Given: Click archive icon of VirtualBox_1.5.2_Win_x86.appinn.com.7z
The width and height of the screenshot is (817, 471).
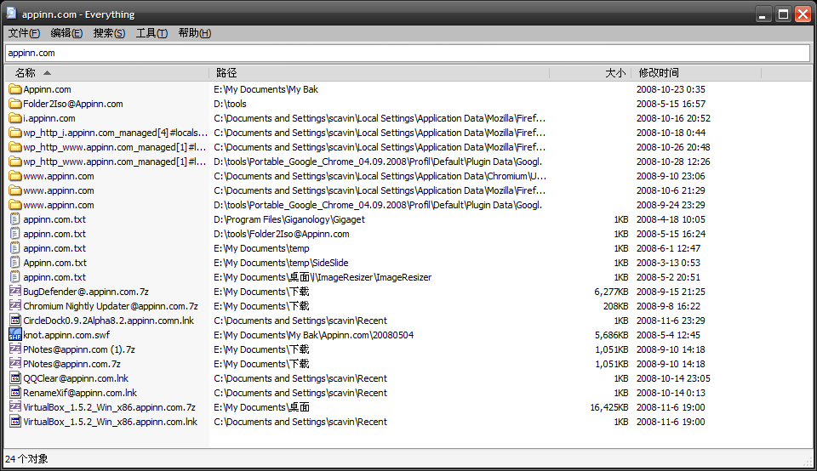Looking at the screenshot, I should (x=15, y=407).
